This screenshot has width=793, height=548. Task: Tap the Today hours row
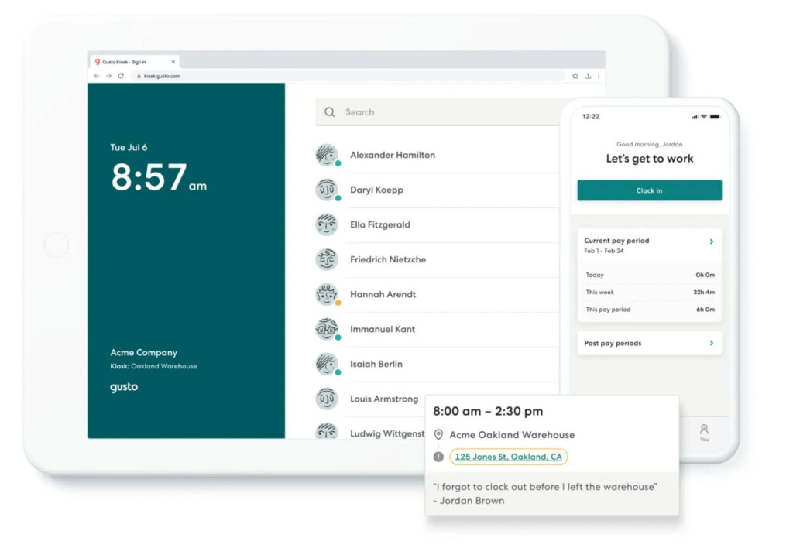click(x=650, y=275)
